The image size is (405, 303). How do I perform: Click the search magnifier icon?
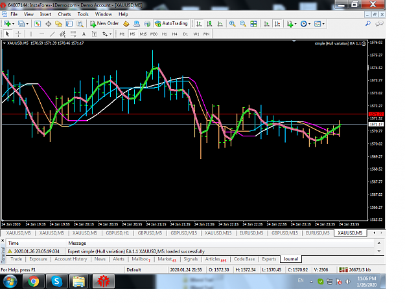[368, 24]
